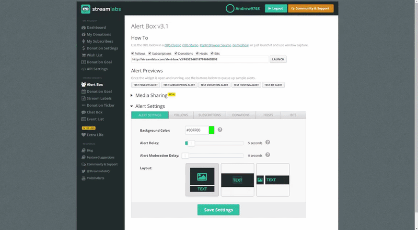
Task: Open the Donation Goal item under My Account
Action: pos(97,62)
